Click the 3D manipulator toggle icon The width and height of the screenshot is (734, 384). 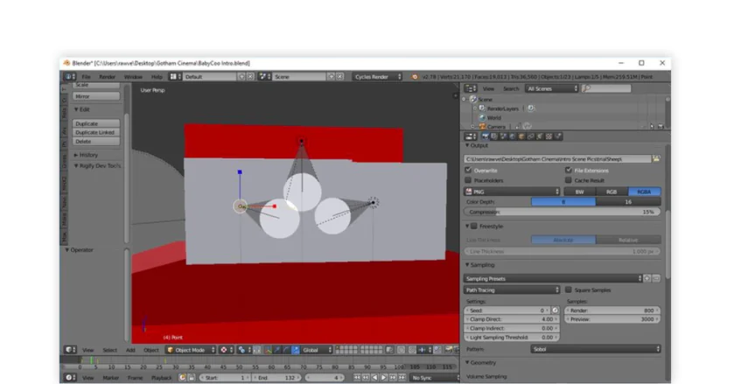269,350
